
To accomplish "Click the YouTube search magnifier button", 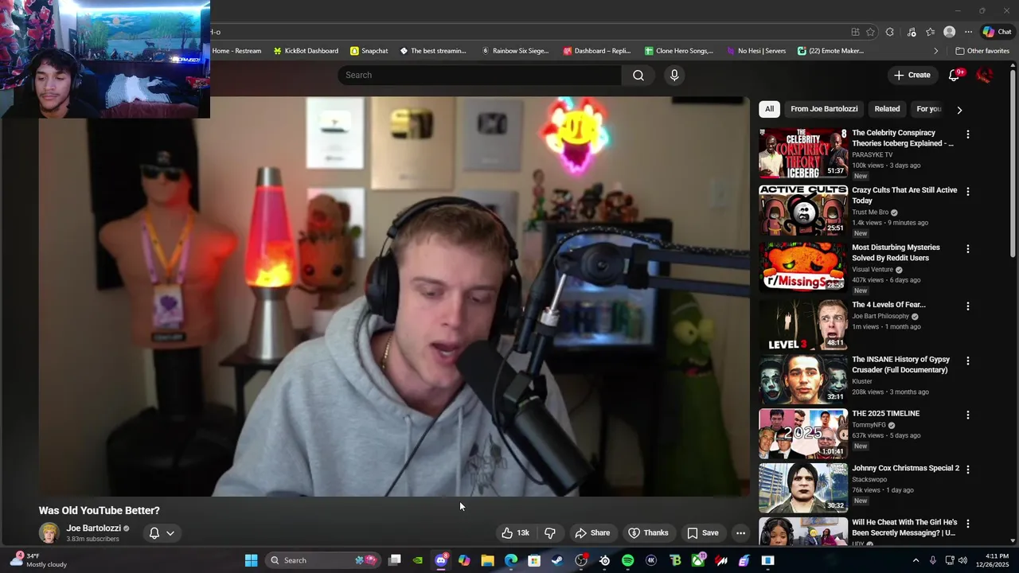I will tap(638, 75).
